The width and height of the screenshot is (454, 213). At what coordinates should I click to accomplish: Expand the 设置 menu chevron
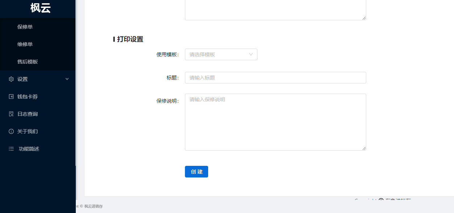pyautogui.click(x=67, y=79)
